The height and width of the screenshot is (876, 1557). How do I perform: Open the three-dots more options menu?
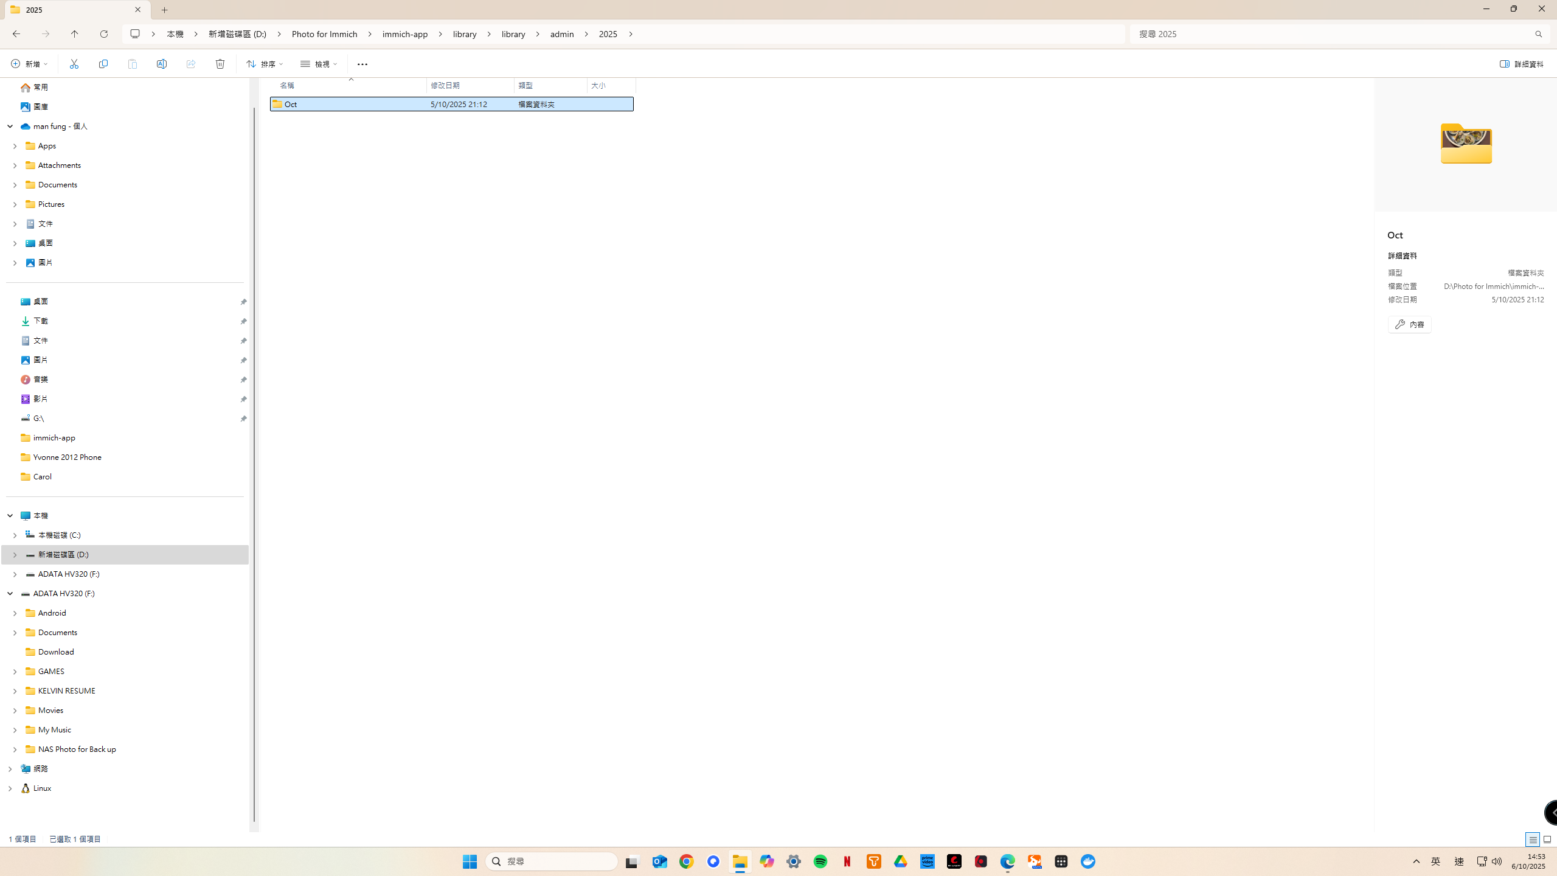pos(362,64)
